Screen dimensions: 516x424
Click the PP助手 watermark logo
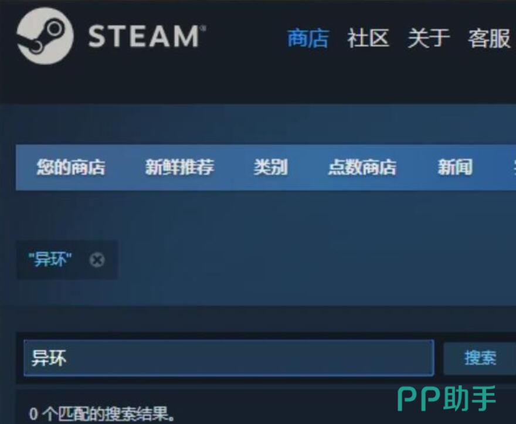[447, 399]
